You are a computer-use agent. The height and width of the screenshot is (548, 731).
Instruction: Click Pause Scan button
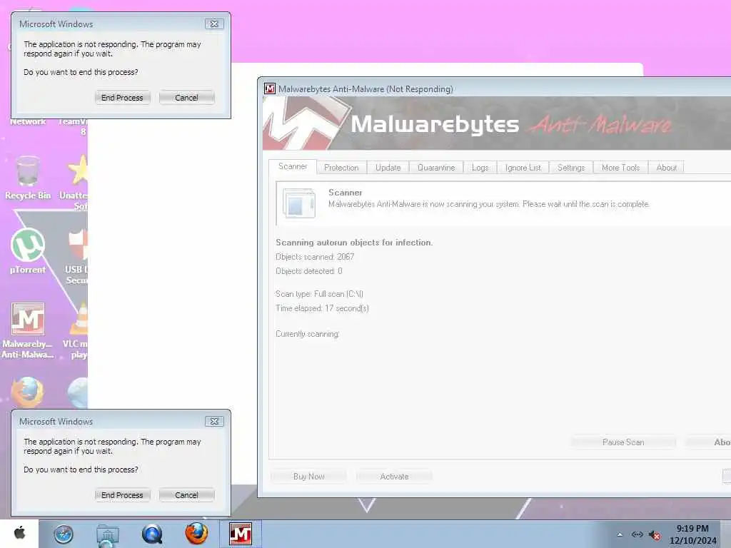[623, 442]
